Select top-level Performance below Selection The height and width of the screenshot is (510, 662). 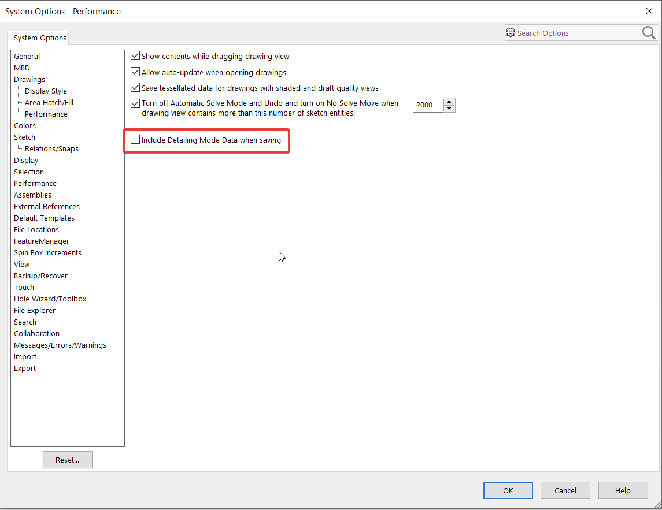35,184
